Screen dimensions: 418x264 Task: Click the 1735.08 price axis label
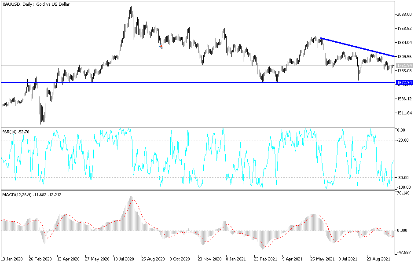(x=404, y=71)
